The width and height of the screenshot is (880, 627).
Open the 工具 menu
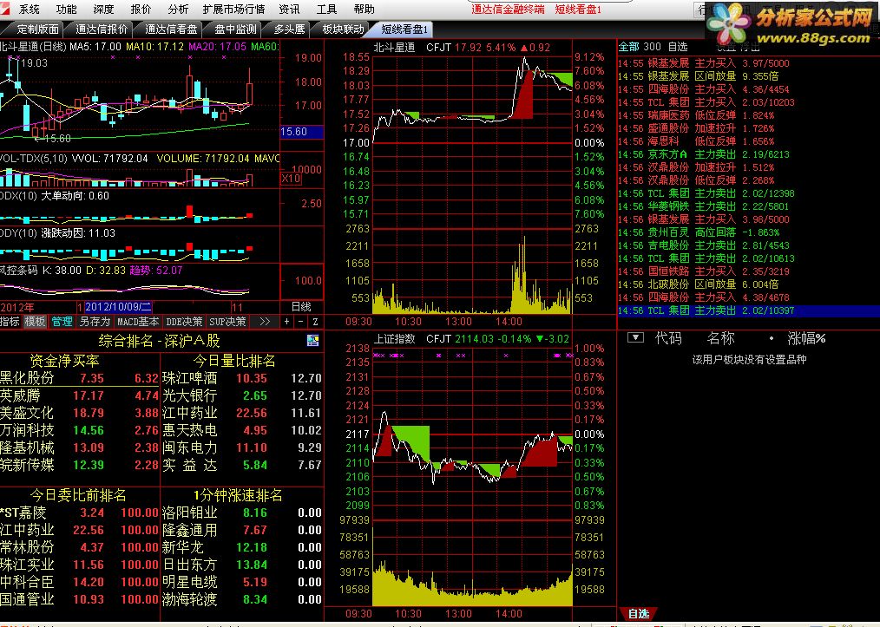pos(326,9)
